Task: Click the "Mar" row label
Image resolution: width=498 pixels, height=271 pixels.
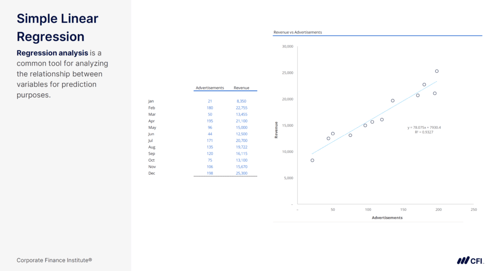Action: (x=152, y=114)
